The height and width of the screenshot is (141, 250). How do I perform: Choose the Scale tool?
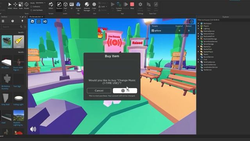[21, 5]
